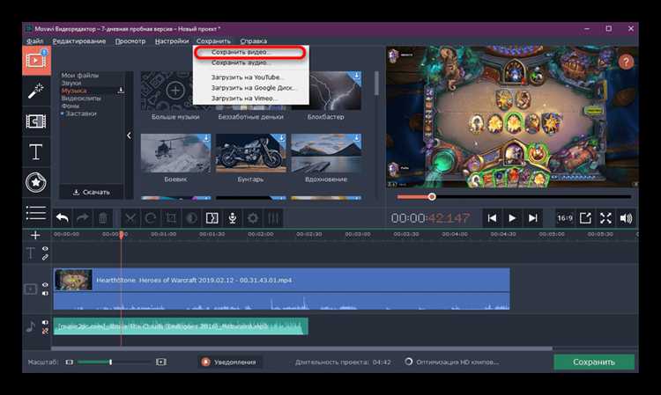Screen dimensions: 661x395
Task: Open the Titles tab with T icon
Action: (x=36, y=152)
